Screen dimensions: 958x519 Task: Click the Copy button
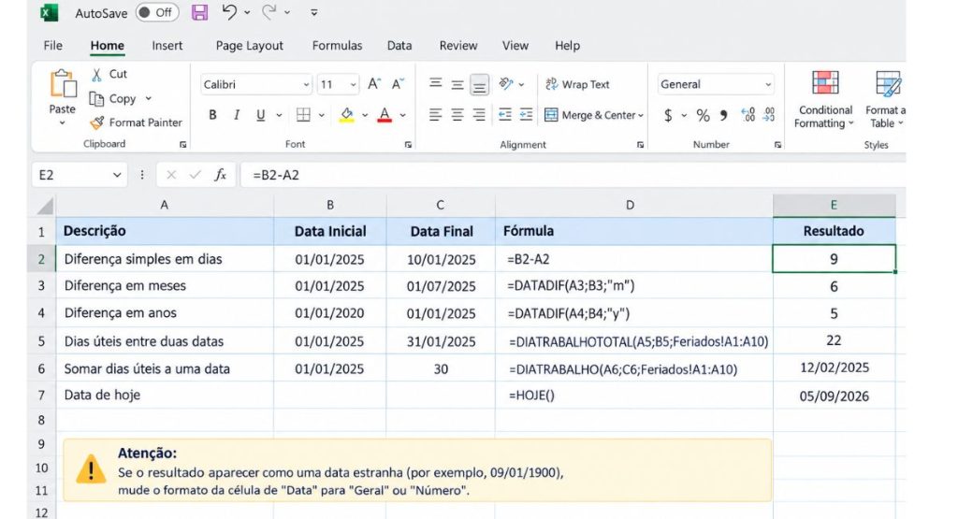click(x=113, y=98)
